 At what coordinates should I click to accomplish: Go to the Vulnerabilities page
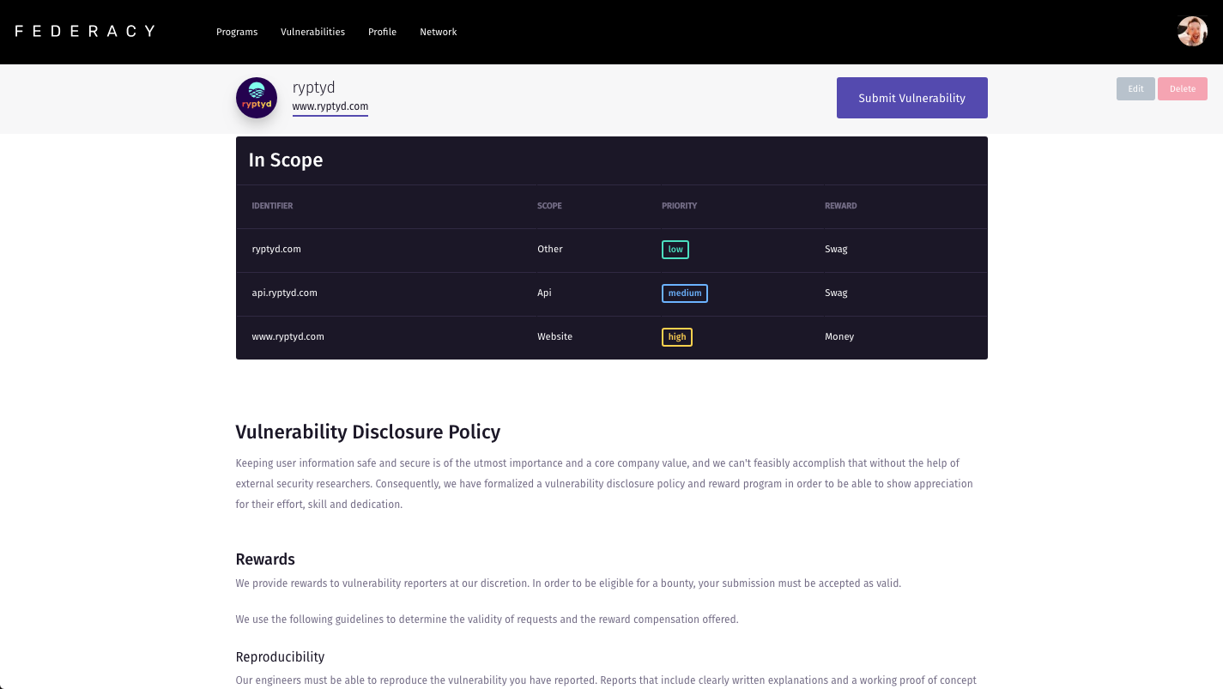(312, 32)
